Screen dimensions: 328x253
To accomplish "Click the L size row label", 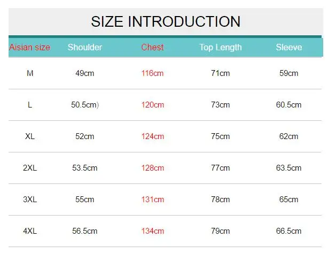I will [x=30, y=105].
